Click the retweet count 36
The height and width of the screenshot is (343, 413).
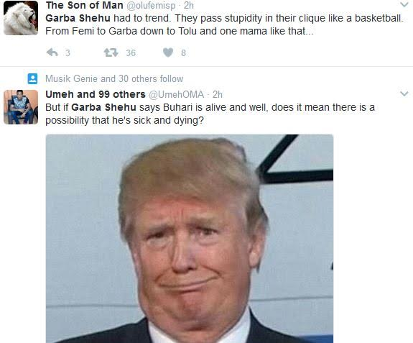[131, 53]
